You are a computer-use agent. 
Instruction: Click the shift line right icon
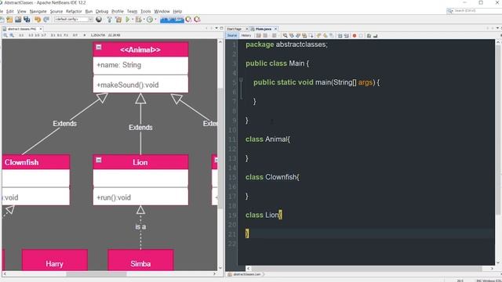347,35
